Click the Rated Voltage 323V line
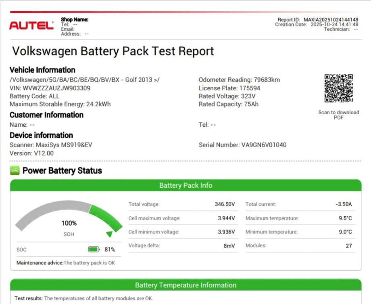This screenshot has height=304, width=371. pos(227,96)
